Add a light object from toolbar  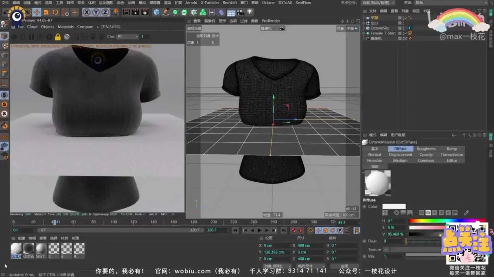[x=250, y=12]
